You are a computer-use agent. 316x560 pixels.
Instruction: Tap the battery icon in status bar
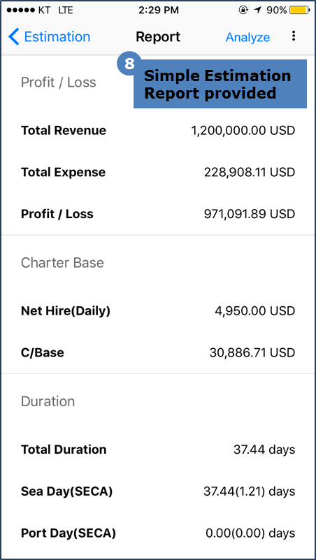(300, 10)
